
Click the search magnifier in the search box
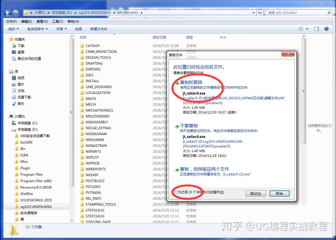point(330,12)
